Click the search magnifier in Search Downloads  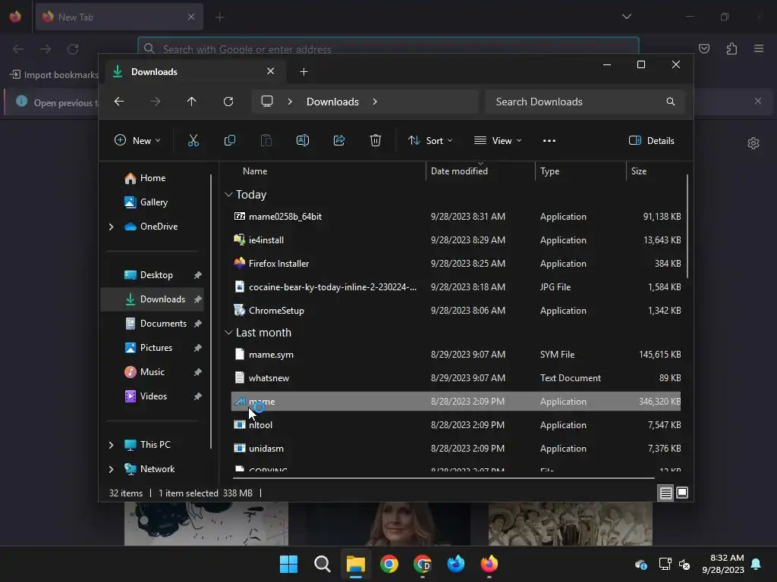click(671, 102)
